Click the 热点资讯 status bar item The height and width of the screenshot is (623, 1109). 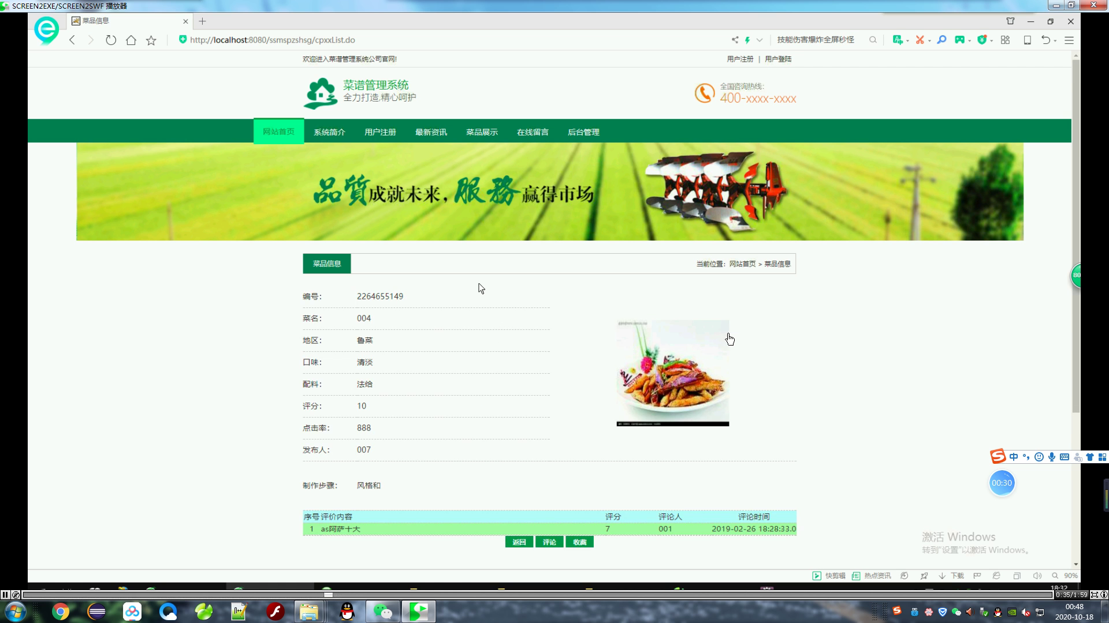pyautogui.click(x=872, y=576)
